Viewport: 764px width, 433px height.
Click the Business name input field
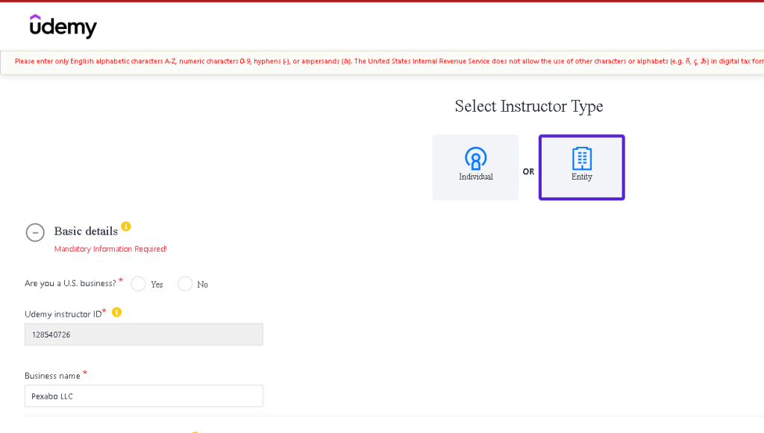[x=144, y=396]
